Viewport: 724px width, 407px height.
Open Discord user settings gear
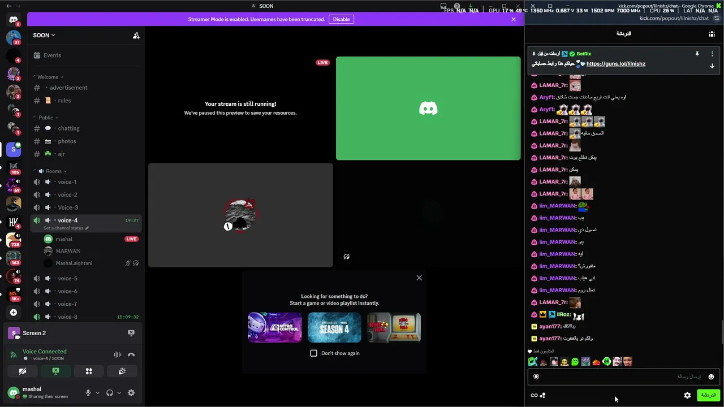click(131, 393)
